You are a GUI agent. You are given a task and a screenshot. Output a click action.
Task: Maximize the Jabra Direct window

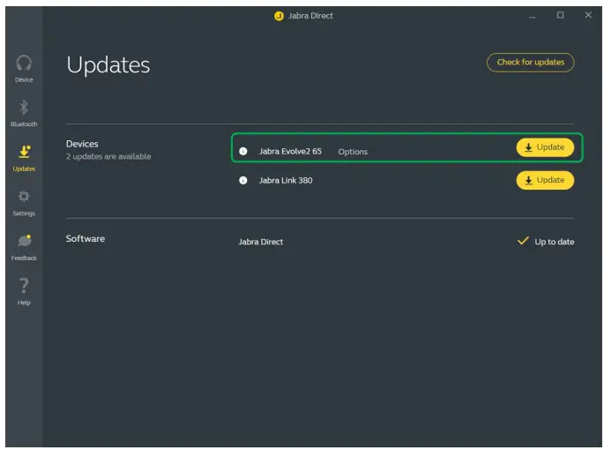561,15
